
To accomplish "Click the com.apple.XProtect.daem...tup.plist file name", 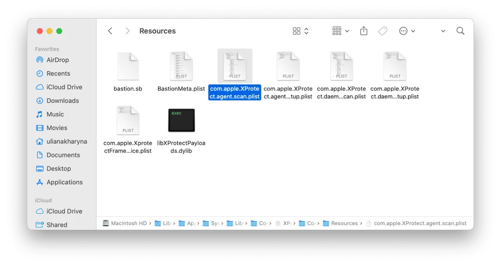I will point(395,93).
